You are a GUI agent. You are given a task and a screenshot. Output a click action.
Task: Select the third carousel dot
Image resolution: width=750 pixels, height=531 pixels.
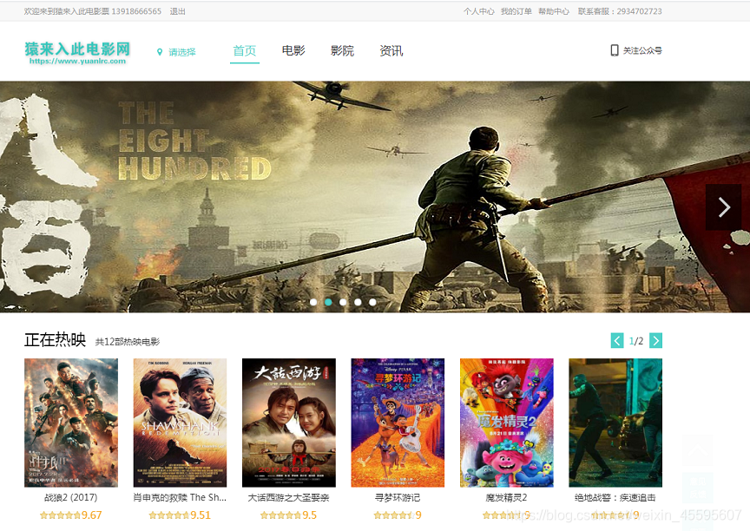click(x=343, y=302)
